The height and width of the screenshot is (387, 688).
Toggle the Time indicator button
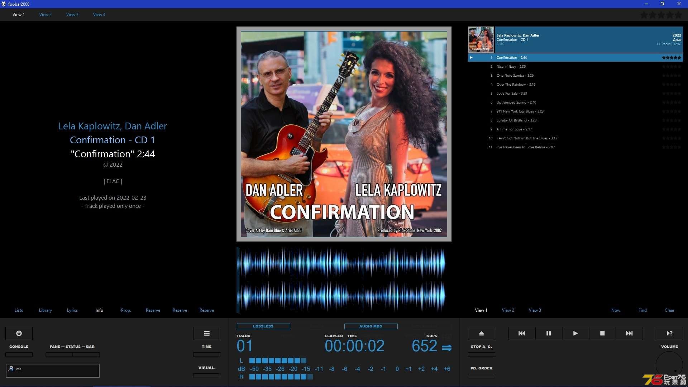click(x=207, y=354)
